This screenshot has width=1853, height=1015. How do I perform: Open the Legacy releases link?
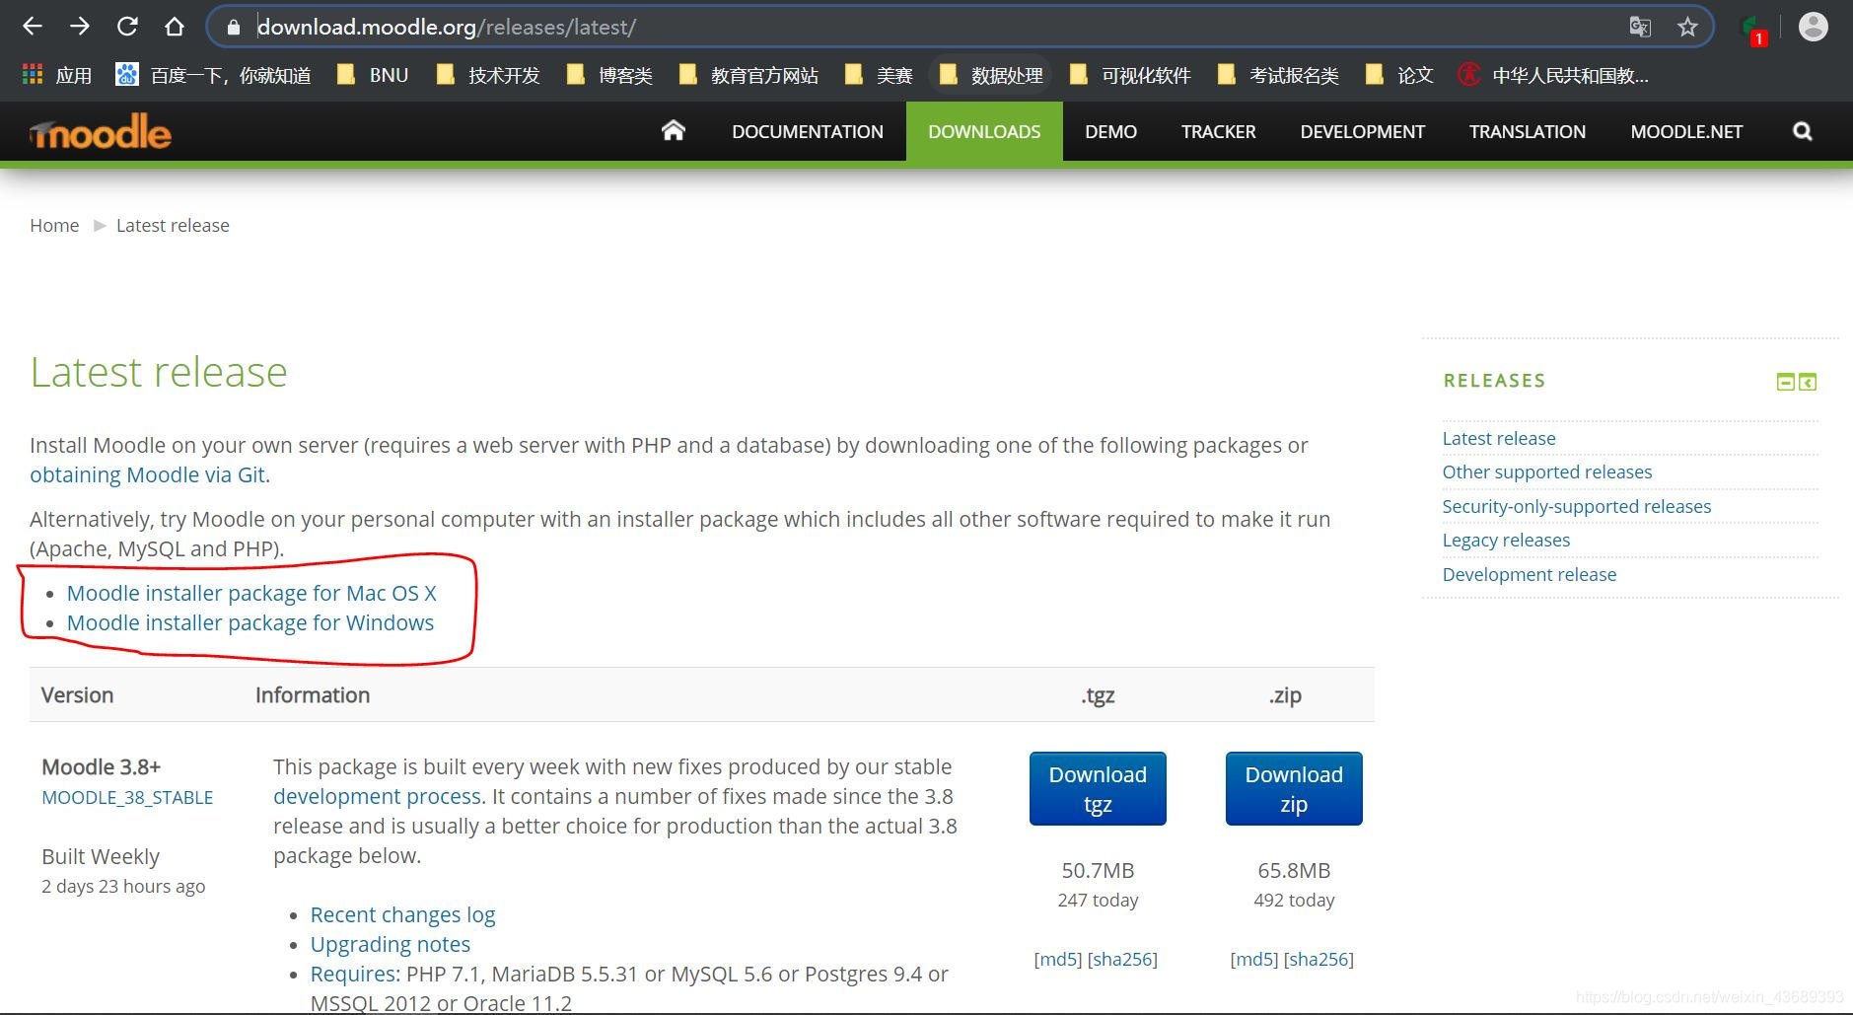(1506, 540)
